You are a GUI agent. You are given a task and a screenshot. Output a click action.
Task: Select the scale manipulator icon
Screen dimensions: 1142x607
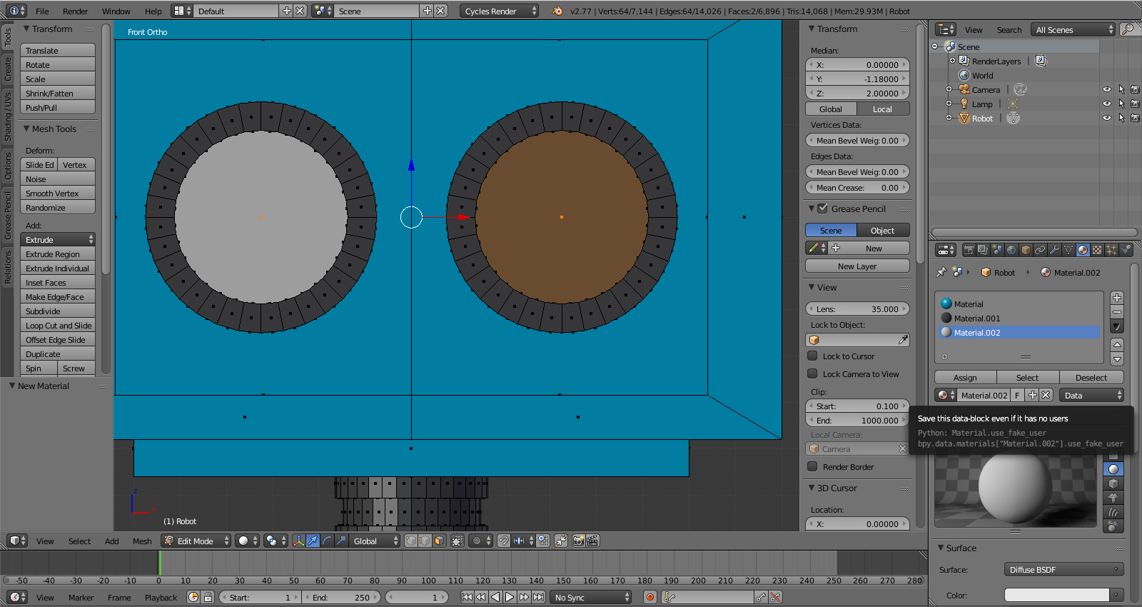341,541
